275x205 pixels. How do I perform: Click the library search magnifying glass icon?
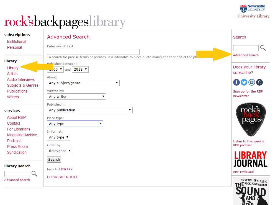pos(34,174)
